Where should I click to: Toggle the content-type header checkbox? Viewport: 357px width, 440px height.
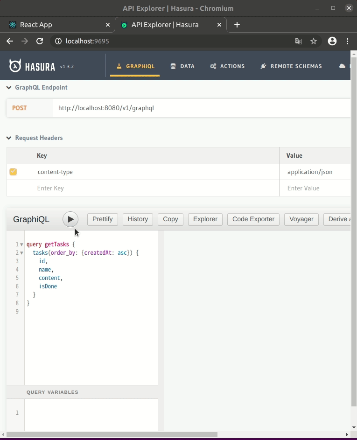13,172
